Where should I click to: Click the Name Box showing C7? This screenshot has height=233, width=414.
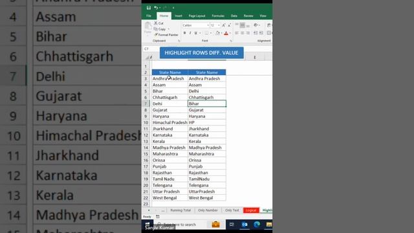(x=151, y=49)
